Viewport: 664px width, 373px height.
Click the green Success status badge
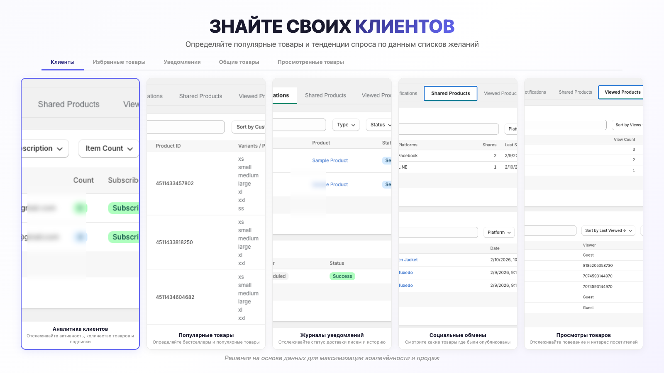point(342,276)
